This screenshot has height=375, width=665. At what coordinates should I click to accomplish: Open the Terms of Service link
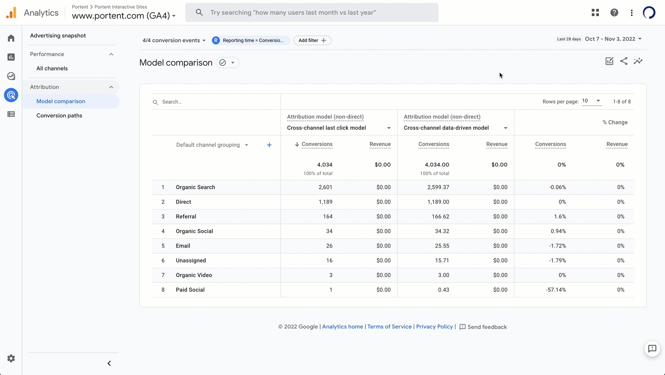(x=389, y=327)
